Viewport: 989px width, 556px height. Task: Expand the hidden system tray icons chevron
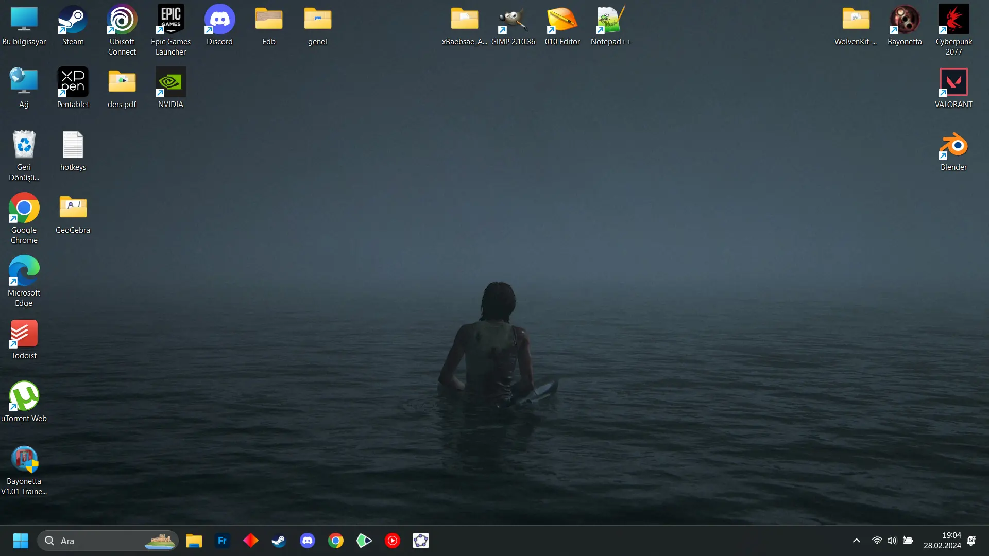pos(857,541)
